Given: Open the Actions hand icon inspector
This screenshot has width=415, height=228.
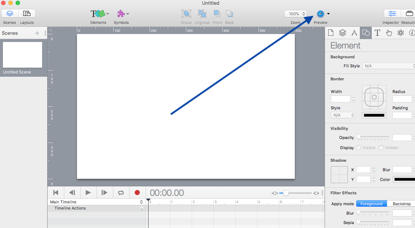Looking at the screenshot, I should point(389,33).
